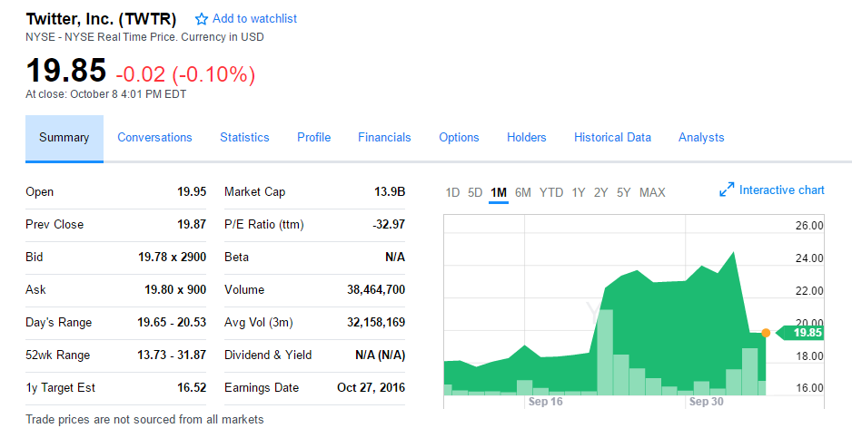Switch to the Statistics tab
The width and height of the screenshot is (852, 438).
[244, 137]
